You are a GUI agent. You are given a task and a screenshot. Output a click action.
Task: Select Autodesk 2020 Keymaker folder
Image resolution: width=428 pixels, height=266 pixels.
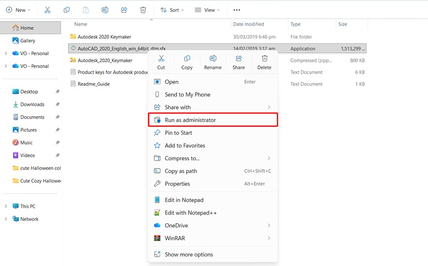pyautogui.click(x=104, y=37)
